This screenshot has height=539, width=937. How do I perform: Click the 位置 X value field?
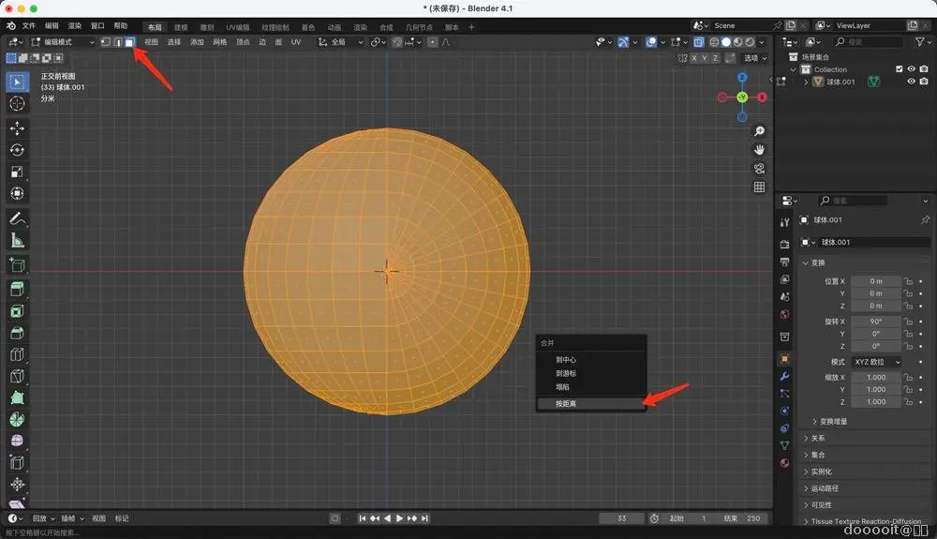(876, 281)
